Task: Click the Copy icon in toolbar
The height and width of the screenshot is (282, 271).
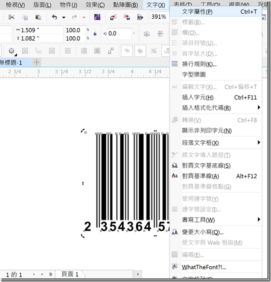Action: [25, 17]
